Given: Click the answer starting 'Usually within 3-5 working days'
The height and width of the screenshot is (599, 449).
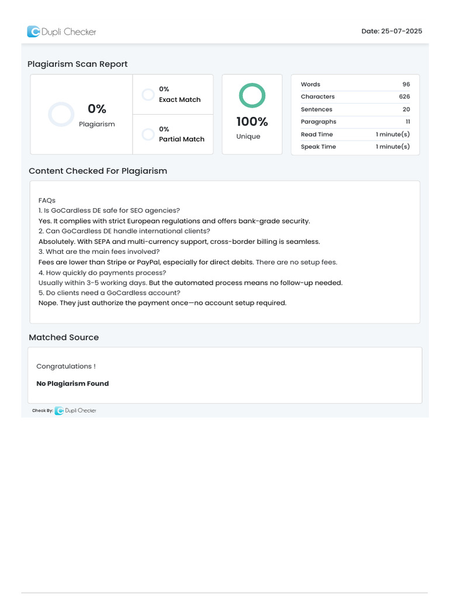Looking at the screenshot, I should (191, 283).
